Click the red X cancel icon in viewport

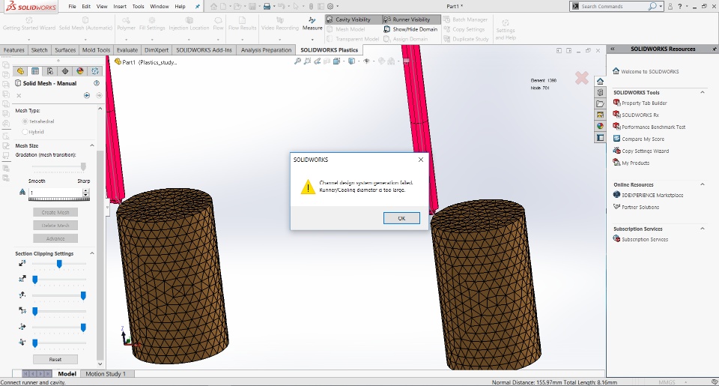(581, 78)
